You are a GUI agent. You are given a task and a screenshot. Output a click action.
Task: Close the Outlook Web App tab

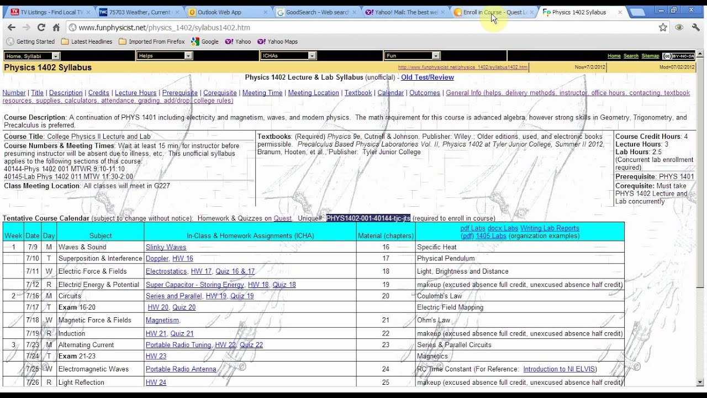coord(265,12)
